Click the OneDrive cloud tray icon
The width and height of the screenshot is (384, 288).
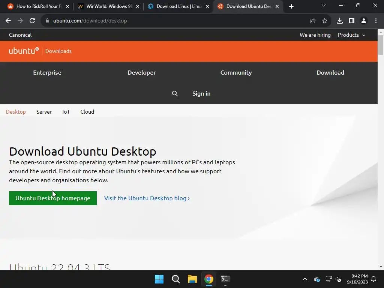click(316, 279)
